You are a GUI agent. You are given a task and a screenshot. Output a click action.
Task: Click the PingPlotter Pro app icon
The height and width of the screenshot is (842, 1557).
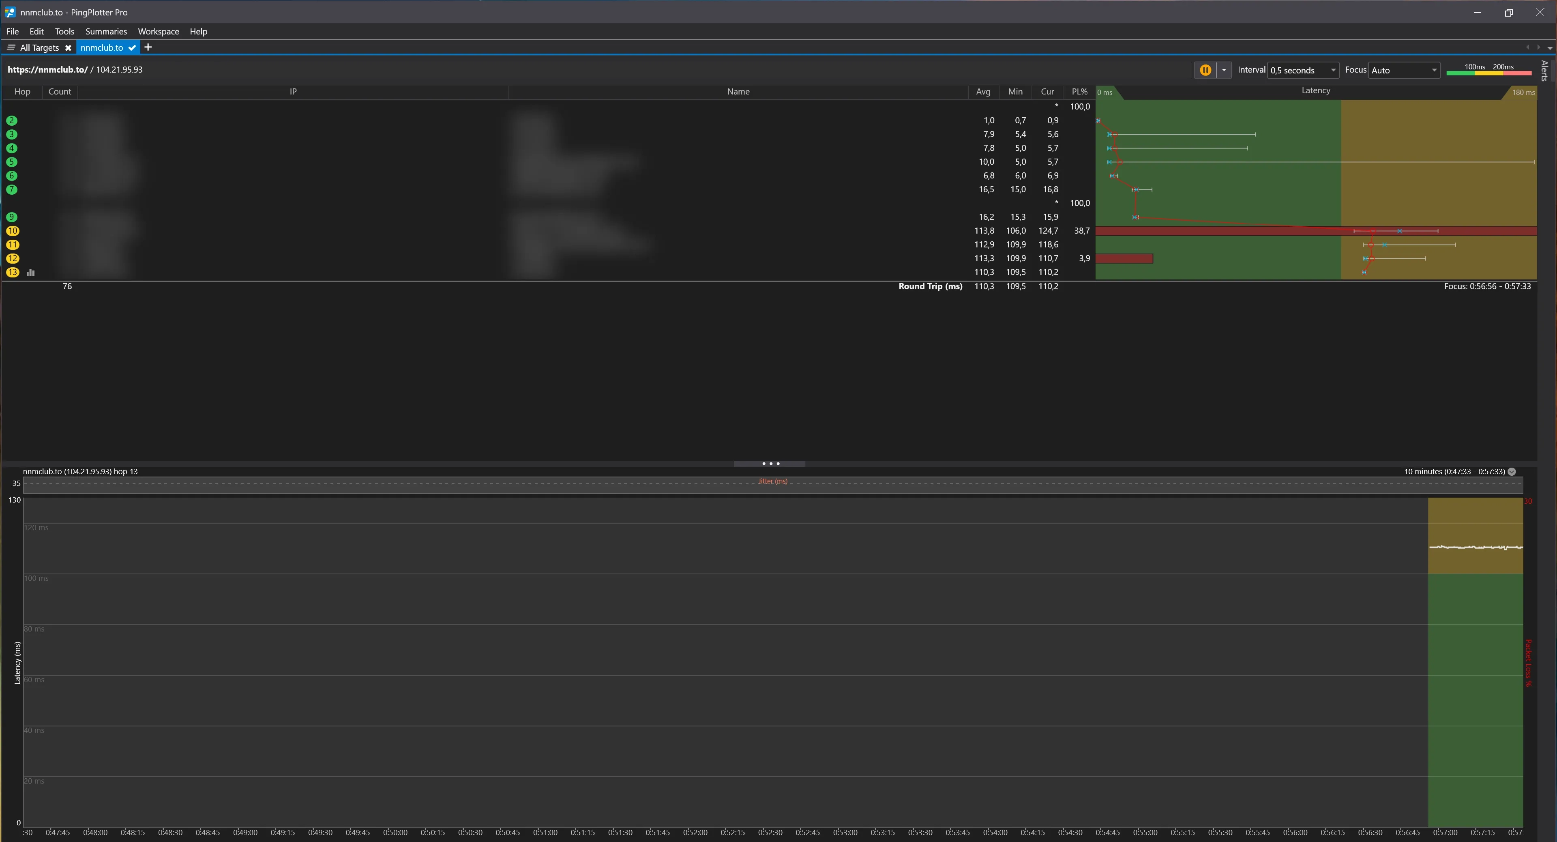point(10,12)
